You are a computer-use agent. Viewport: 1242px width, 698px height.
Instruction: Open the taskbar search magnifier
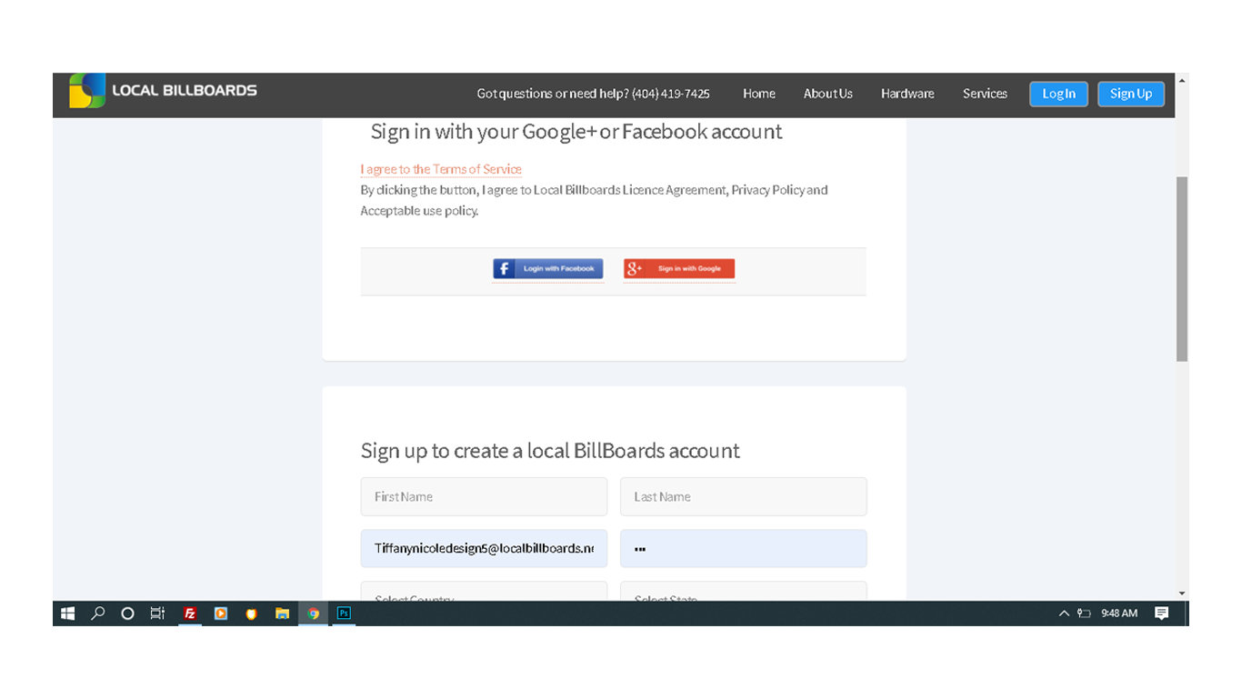pos(98,613)
